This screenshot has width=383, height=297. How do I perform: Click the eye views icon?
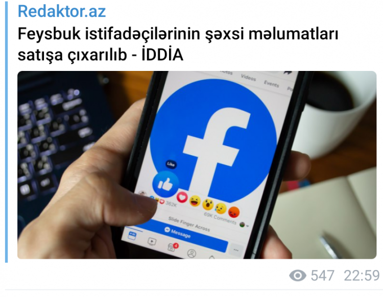298,276
